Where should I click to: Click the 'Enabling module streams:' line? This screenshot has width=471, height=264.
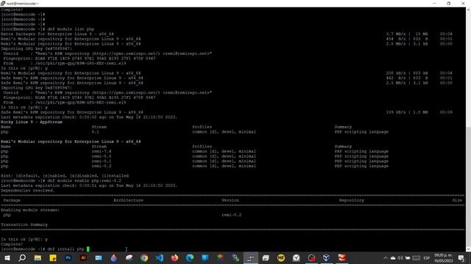[x=30, y=210]
